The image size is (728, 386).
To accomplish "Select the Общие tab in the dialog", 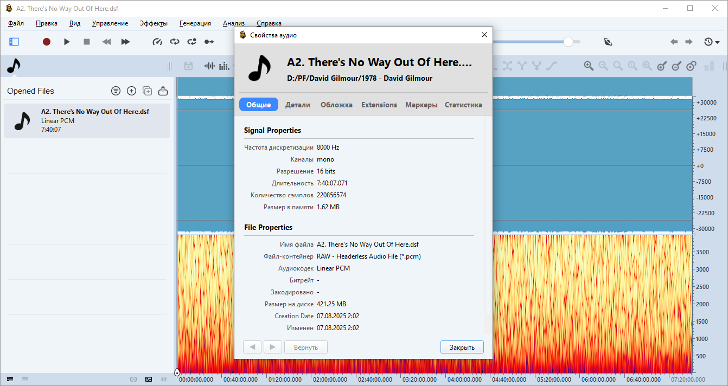I will (259, 105).
